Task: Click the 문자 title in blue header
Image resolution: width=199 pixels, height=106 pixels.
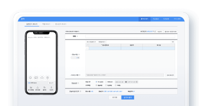Action: coord(23,19)
